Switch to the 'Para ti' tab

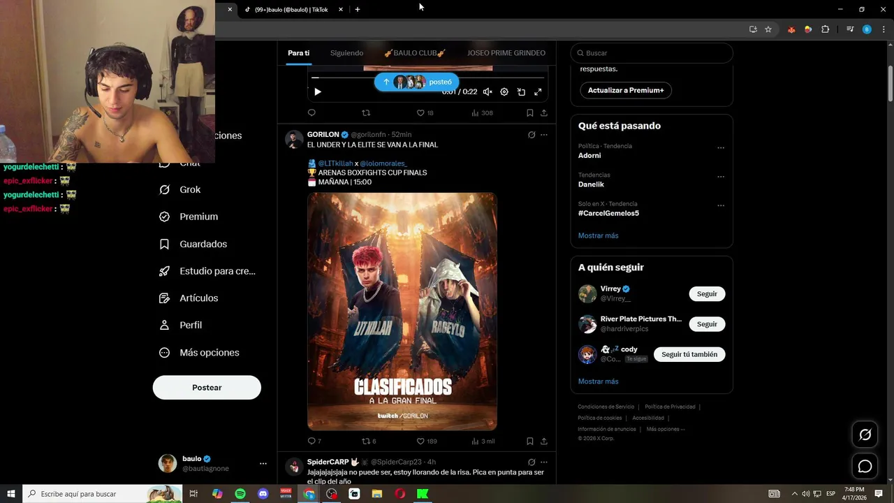[x=298, y=53]
